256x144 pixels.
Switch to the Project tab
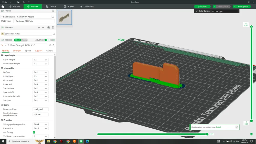click(69, 7)
